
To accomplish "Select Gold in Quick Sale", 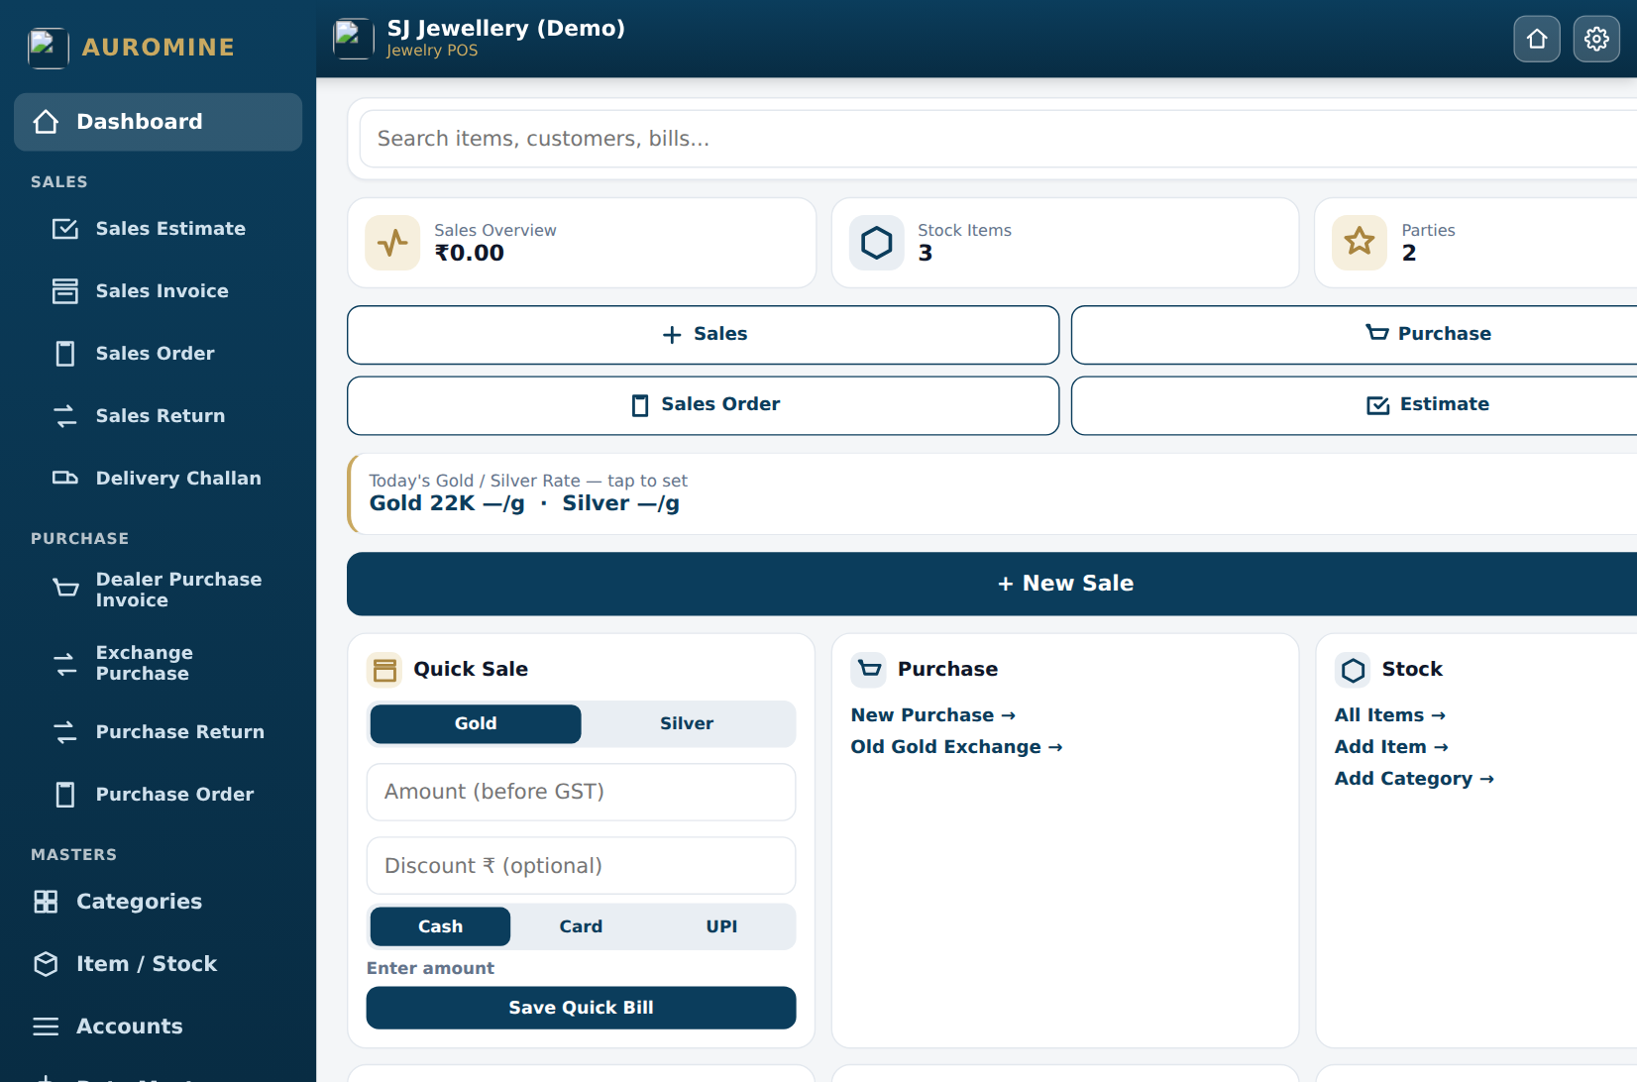I will click(x=476, y=724).
